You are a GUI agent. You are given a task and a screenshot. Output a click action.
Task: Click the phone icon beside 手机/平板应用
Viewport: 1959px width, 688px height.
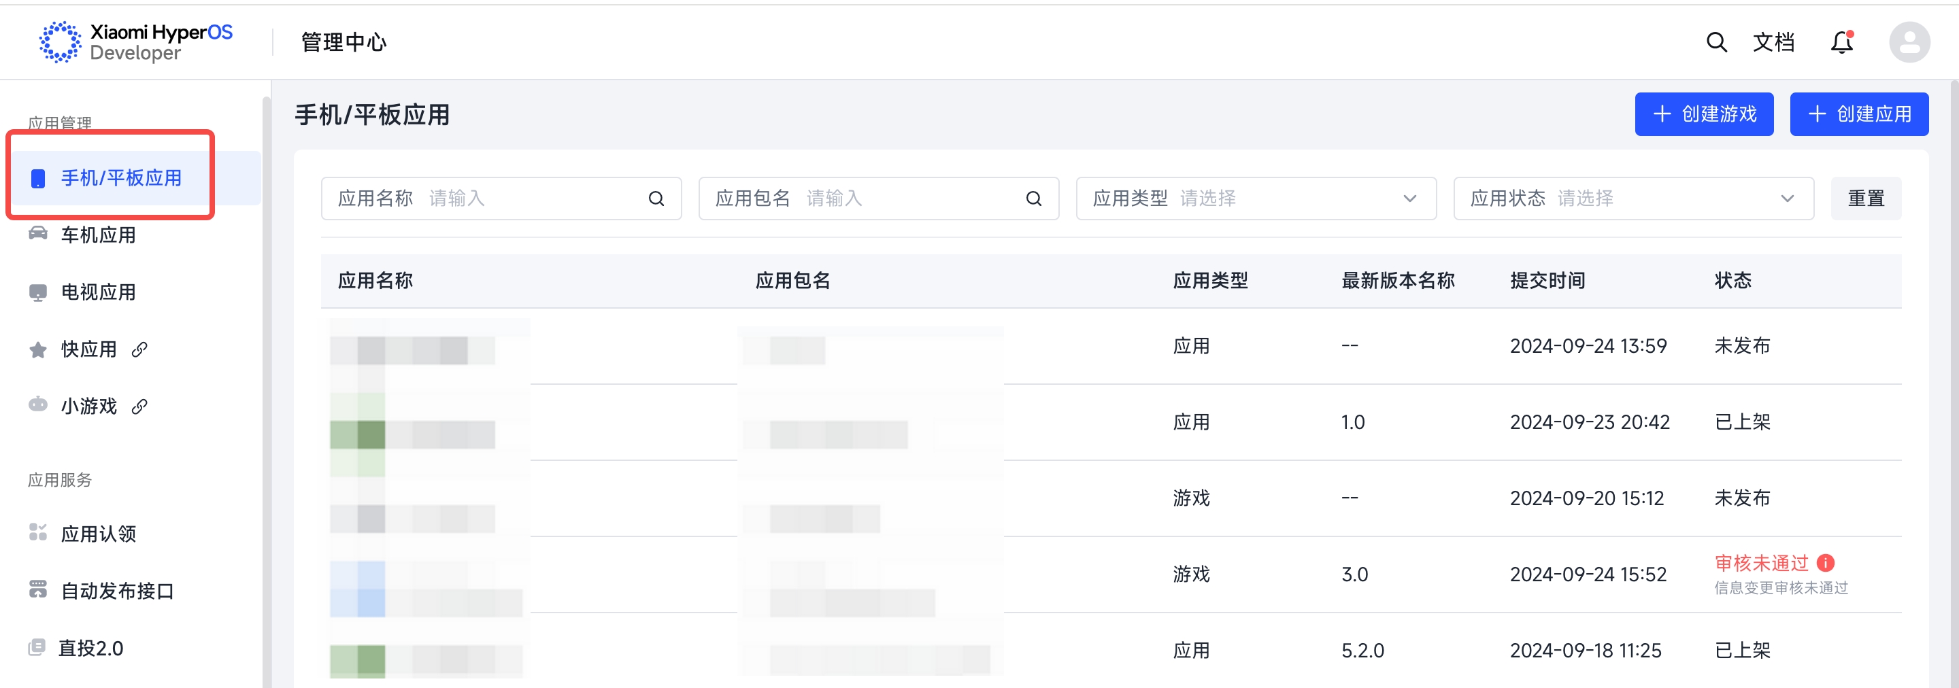[x=37, y=178]
